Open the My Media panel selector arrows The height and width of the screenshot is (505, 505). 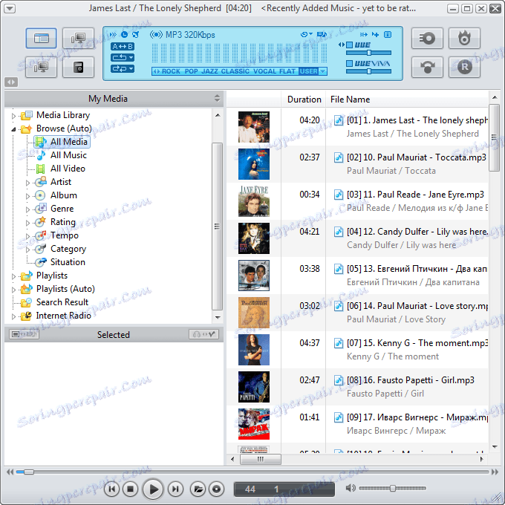(217, 99)
